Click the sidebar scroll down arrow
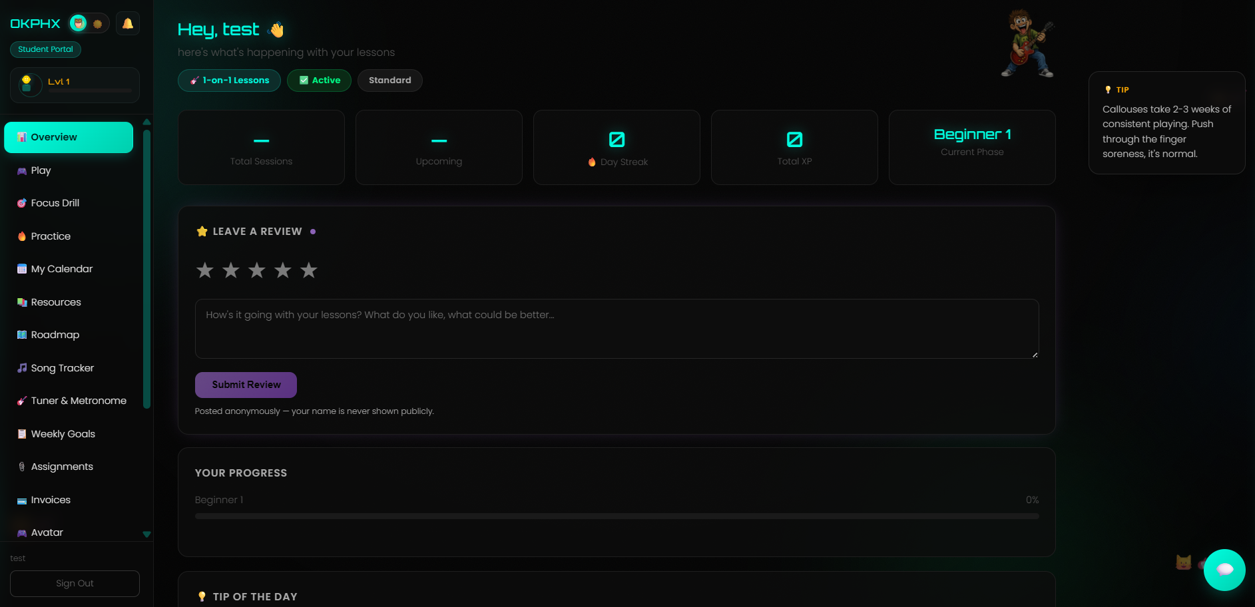This screenshot has width=1255, height=607. pos(146,534)
